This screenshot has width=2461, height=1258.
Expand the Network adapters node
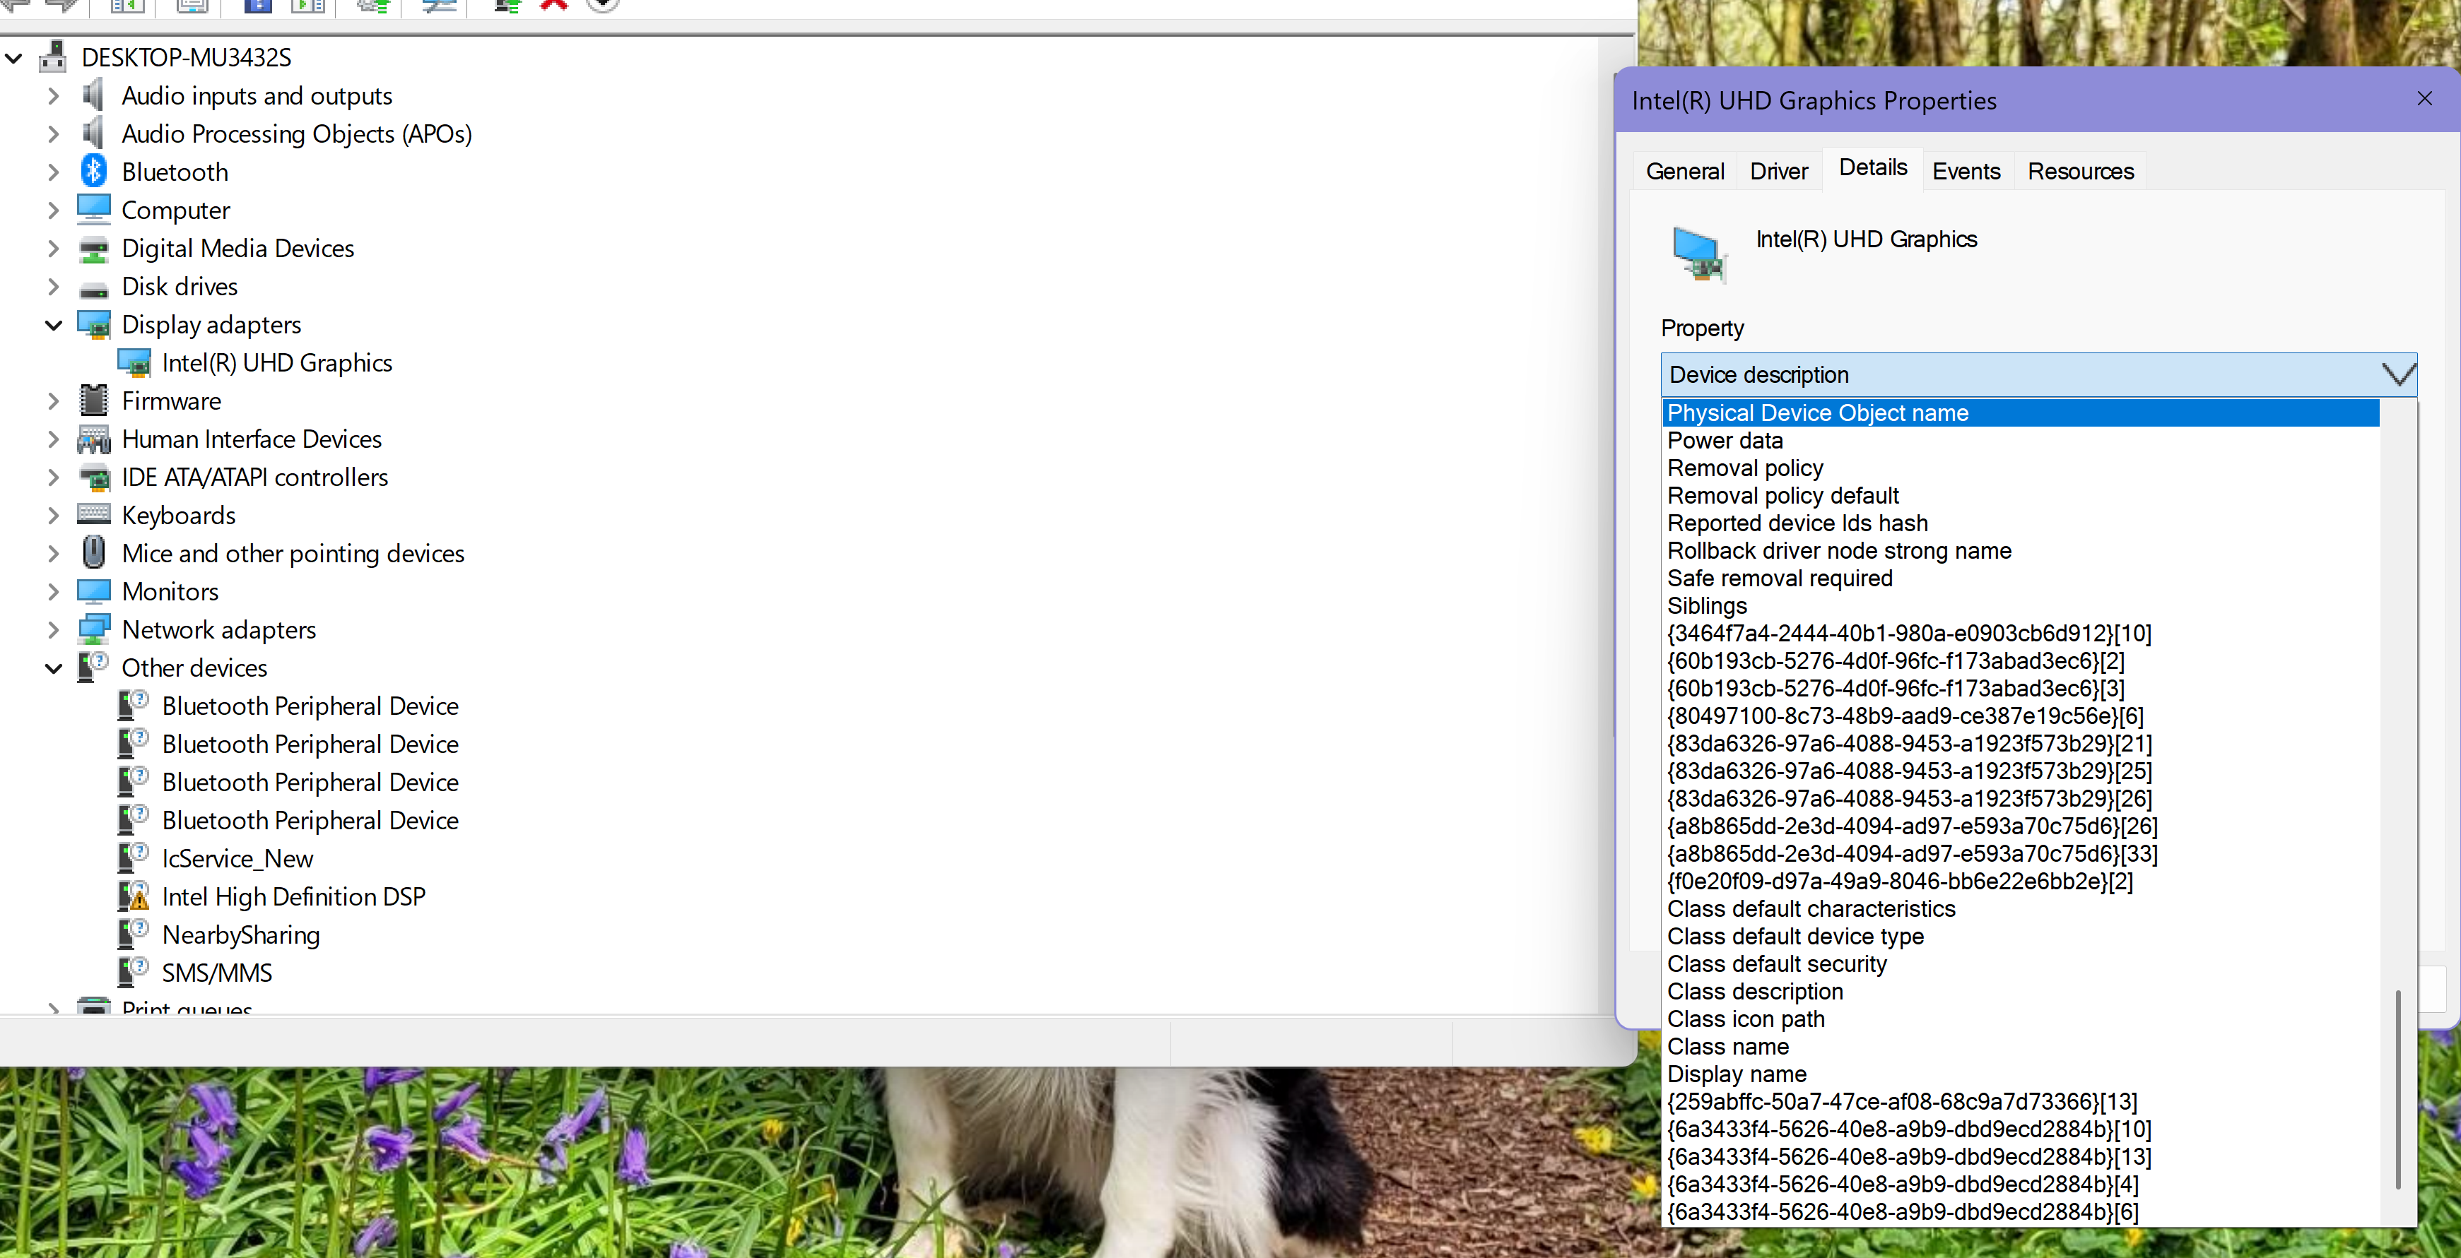tap(54, 630)
